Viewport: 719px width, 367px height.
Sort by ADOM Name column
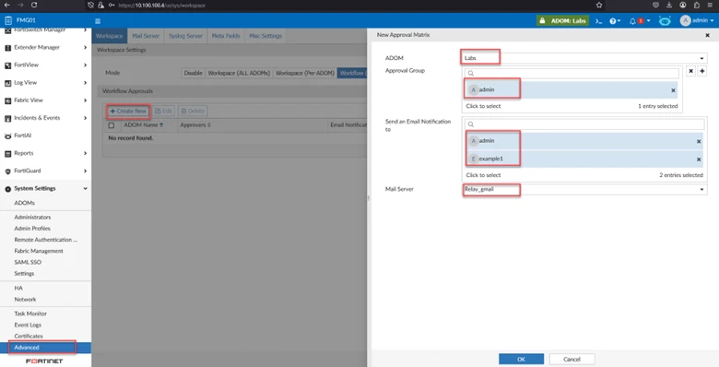pyautogui.click(x=143, y=124)
